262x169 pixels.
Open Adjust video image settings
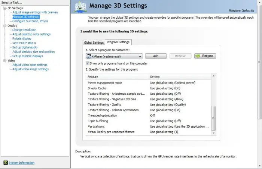coord(31,69)
